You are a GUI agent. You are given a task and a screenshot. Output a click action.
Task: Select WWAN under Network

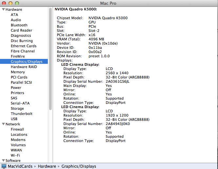click(x=16, y=150)
